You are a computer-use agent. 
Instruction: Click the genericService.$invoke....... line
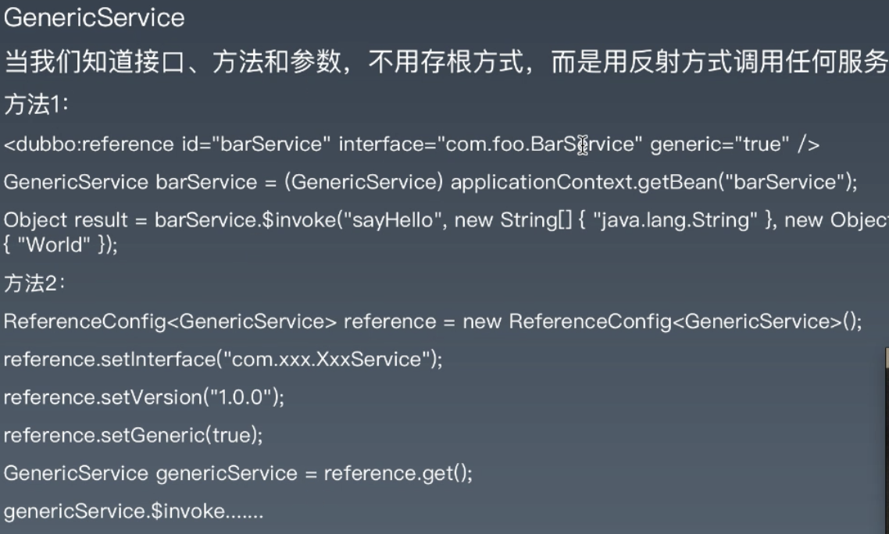point(134,511)
